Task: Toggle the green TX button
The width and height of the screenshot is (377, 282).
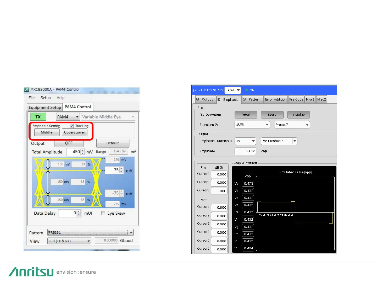Action: pyautogui.click(x=38, y=117)
